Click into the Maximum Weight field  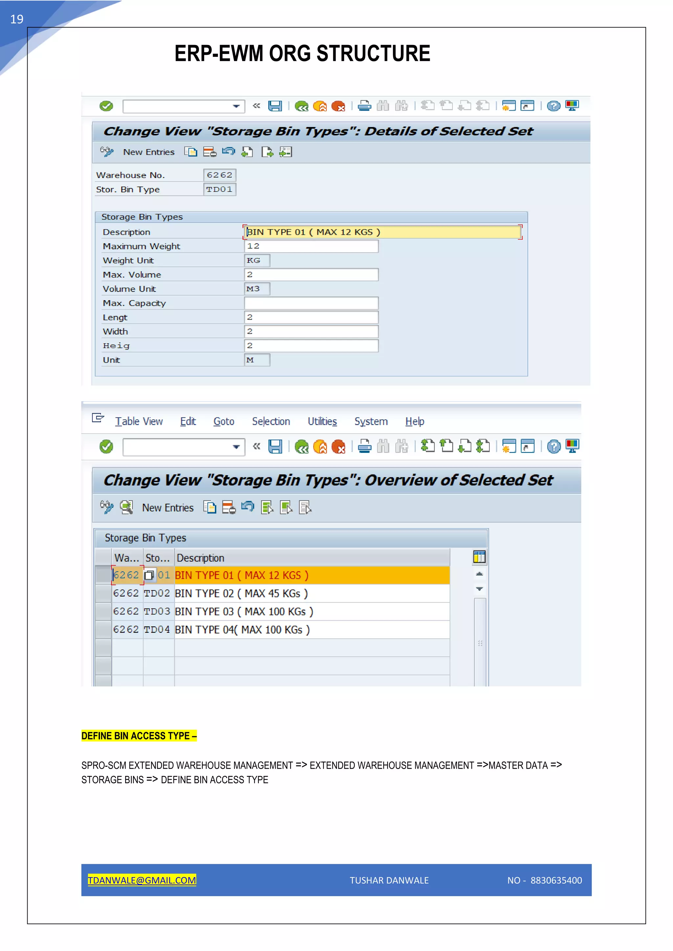pos(311,246)
